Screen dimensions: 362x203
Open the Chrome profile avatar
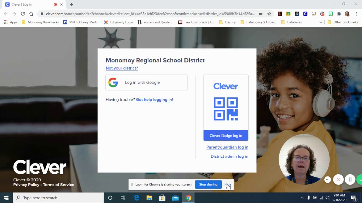point(347,14)
